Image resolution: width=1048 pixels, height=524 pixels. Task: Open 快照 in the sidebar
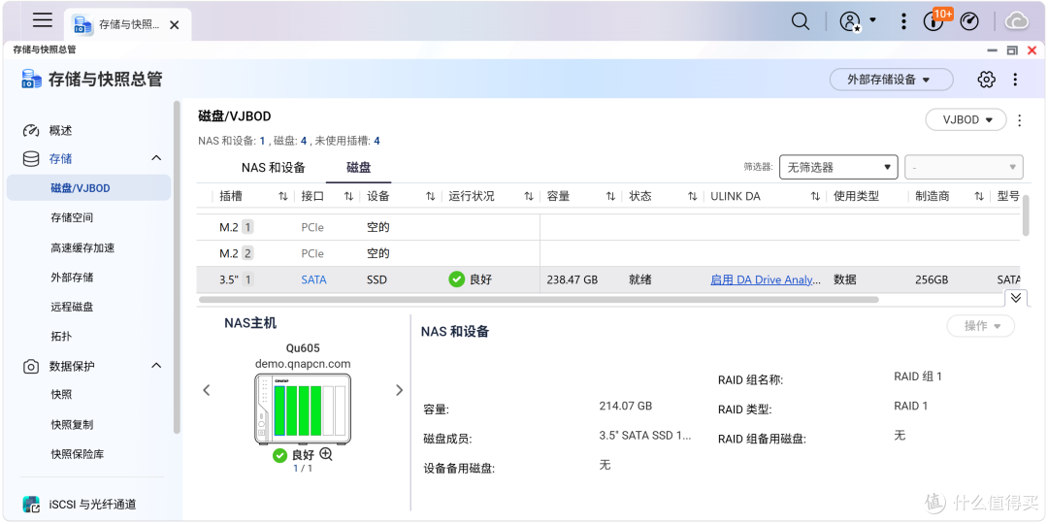click(61, 394)
